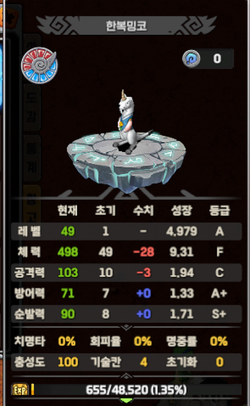Expand panel with green bottom arrow
The width and height of the screenshot is (250, 406).
126,401
